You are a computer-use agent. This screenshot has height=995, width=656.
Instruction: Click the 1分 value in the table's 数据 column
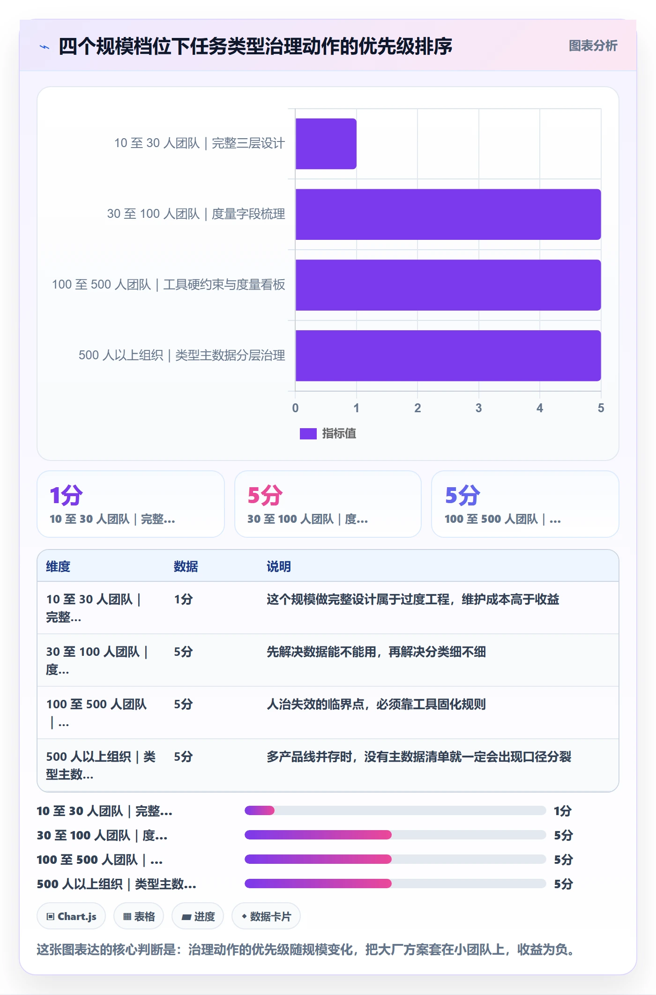(183, 599)
